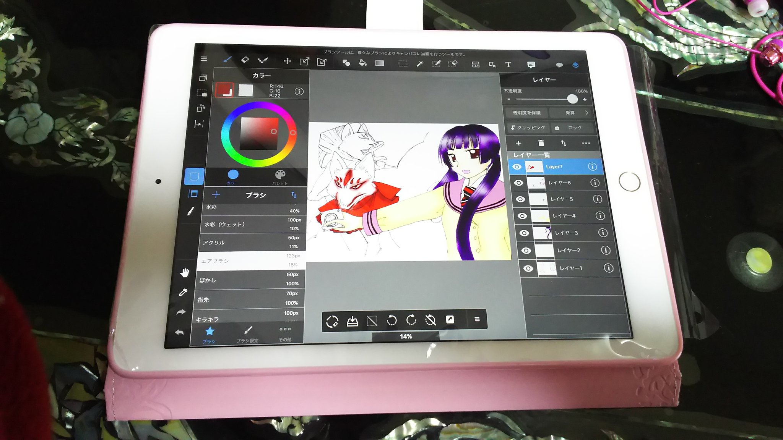This screenshot has height=440, width=783.
Task: Select エアブラシ brush
Action: [252, 261]
